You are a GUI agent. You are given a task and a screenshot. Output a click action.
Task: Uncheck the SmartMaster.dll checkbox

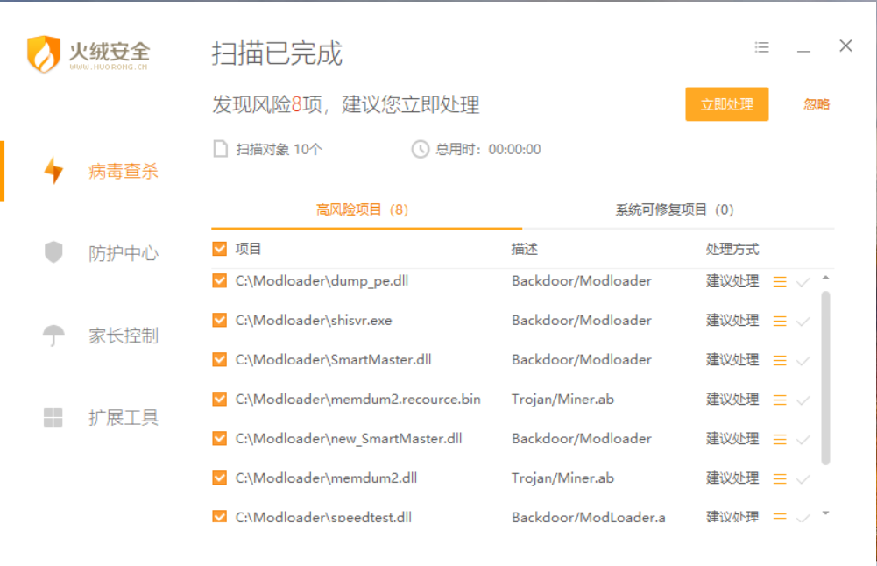pos(220,359)
